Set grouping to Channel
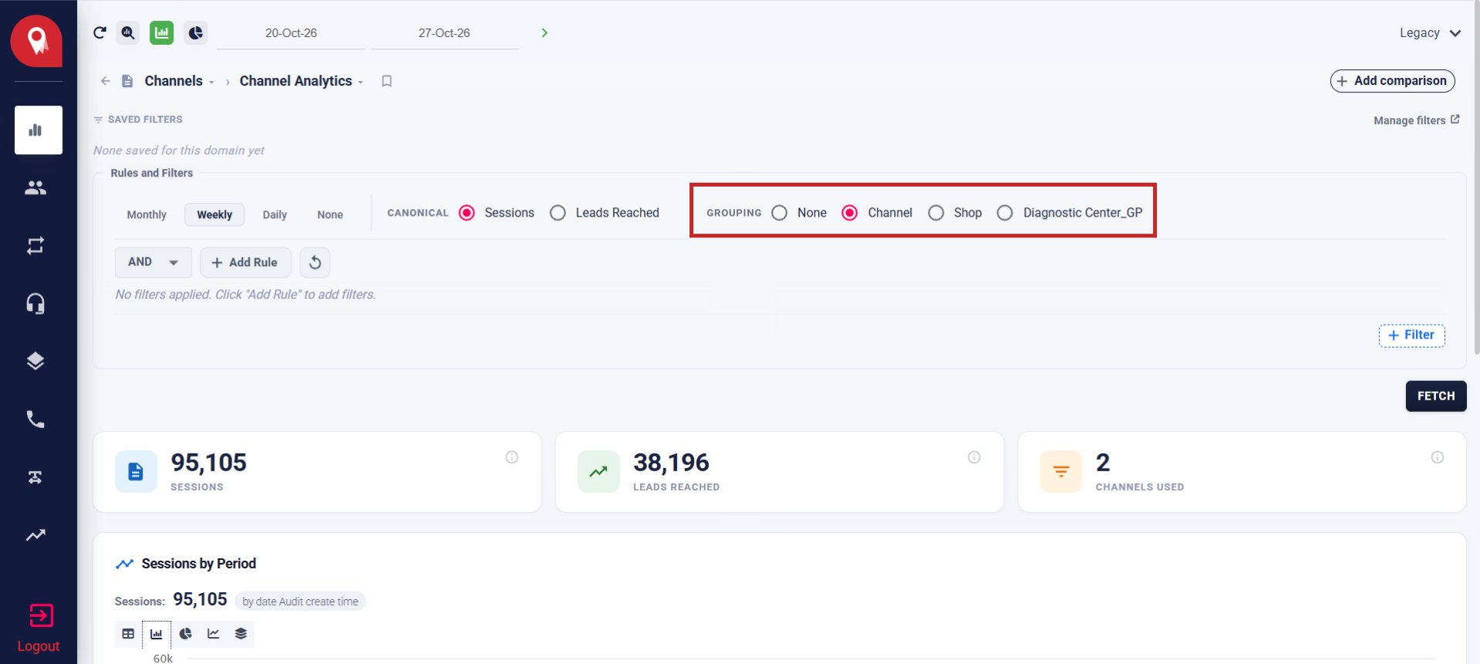 tap(849, 213)
